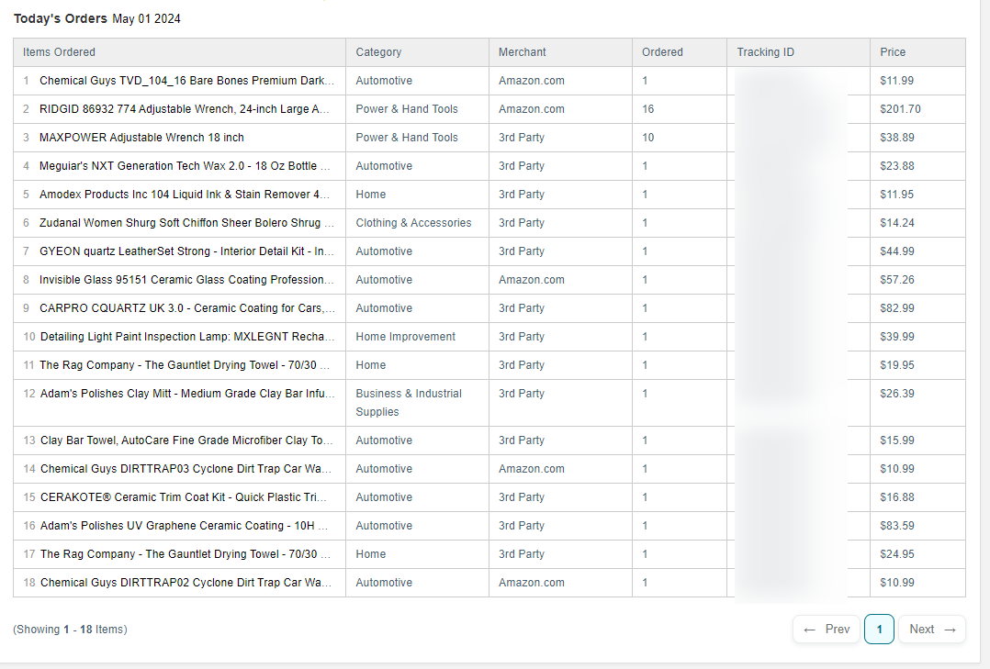Click Power & Hand Tools in MAXPOWER row
990x669 pixels.
pyautogui.click(x=407, y=138)
